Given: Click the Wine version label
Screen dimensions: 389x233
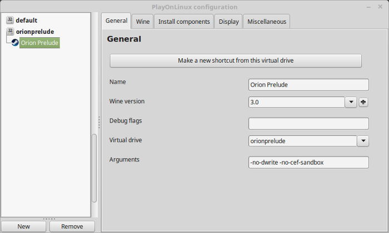Looking at the screenshot, I should coord(127,101).
